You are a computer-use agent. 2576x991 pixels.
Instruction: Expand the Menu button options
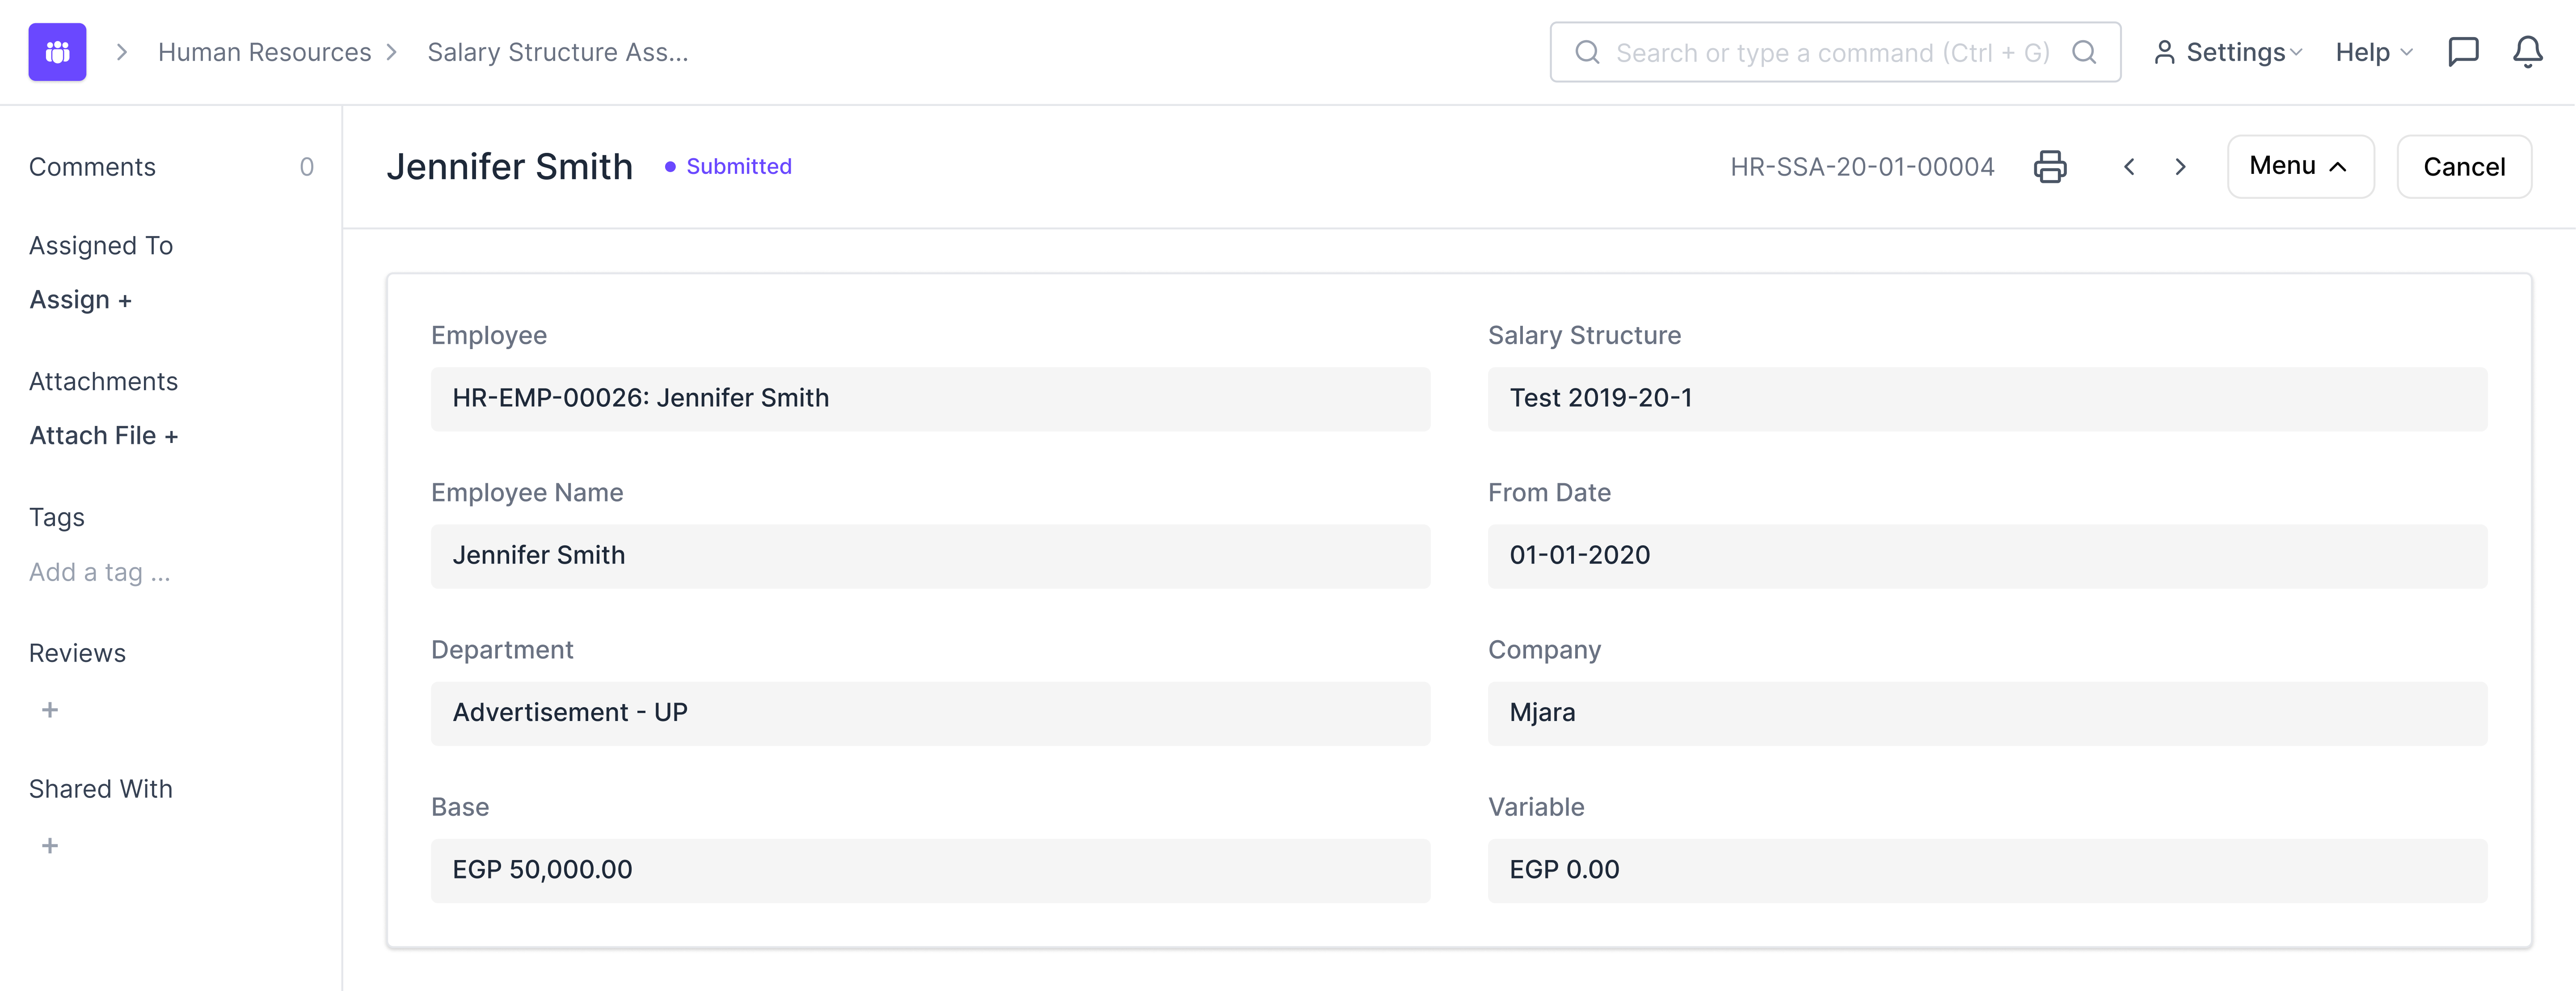(x=2299, y=166)
